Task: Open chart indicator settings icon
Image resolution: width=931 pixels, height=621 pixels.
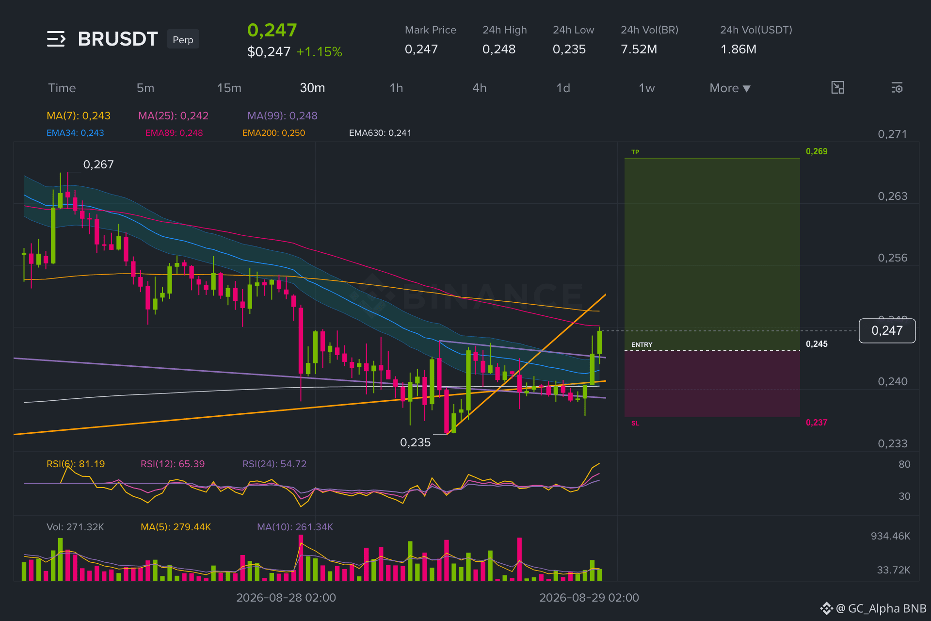Action: coord(897,88)
